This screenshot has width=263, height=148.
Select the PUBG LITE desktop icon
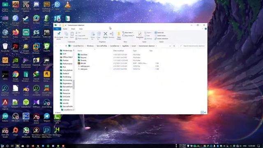pyautogui.click(x=47, y=34)
